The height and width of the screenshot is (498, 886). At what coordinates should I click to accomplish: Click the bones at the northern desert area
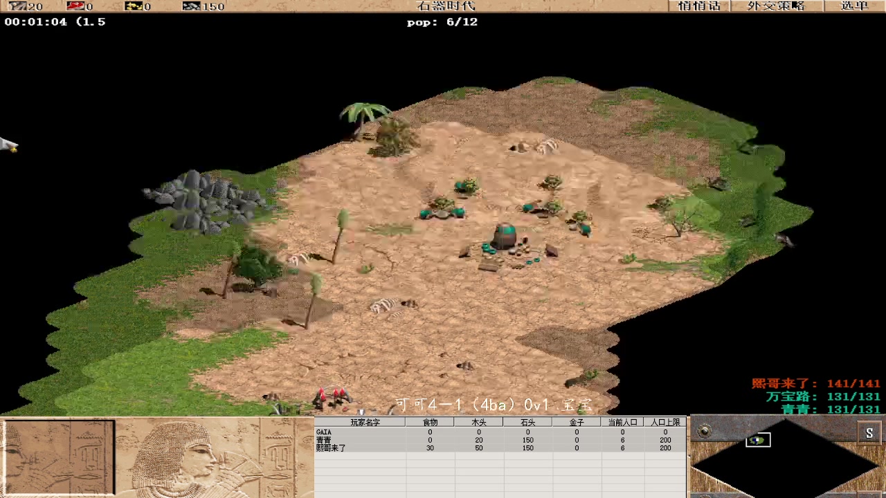coord(547,147)
